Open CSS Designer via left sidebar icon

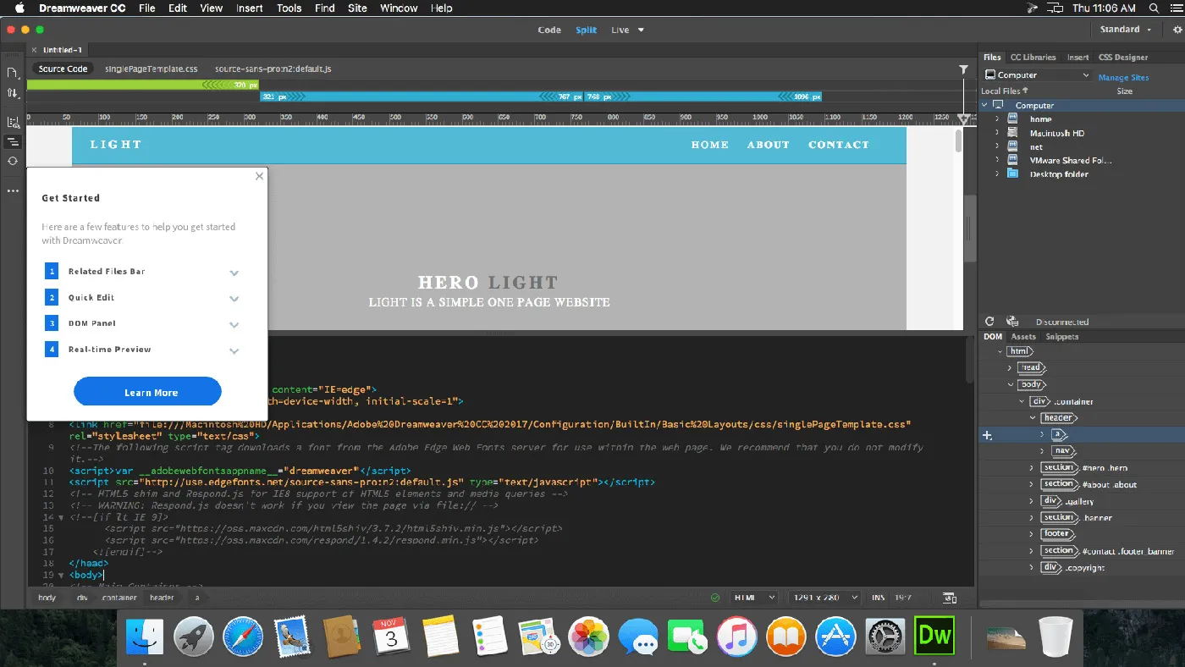tap(12, 141)
